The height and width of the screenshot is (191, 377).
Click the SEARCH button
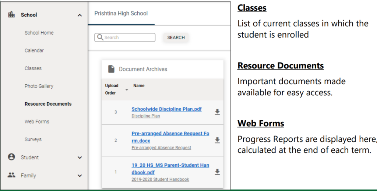176,38
